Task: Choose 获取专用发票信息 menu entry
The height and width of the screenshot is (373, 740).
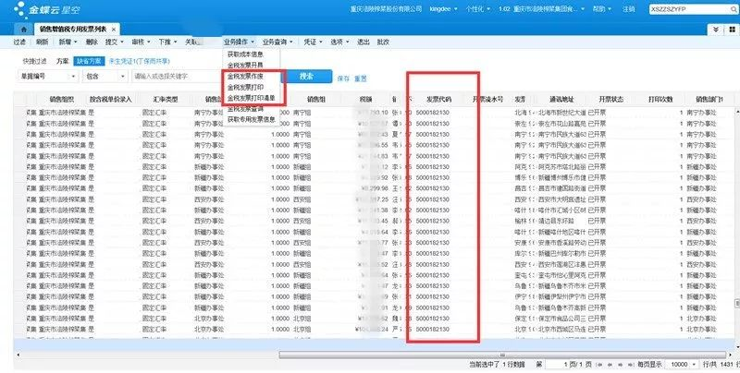Action: (x=251, y=120)
